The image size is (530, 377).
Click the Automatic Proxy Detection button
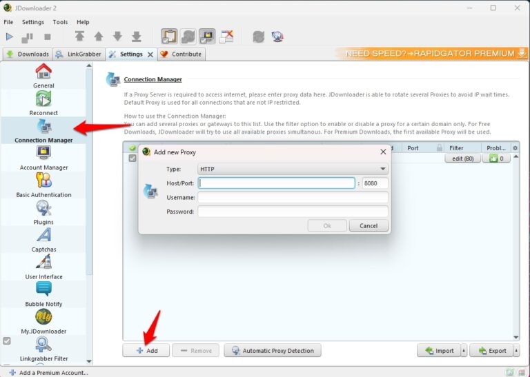(x=273, y=351)
